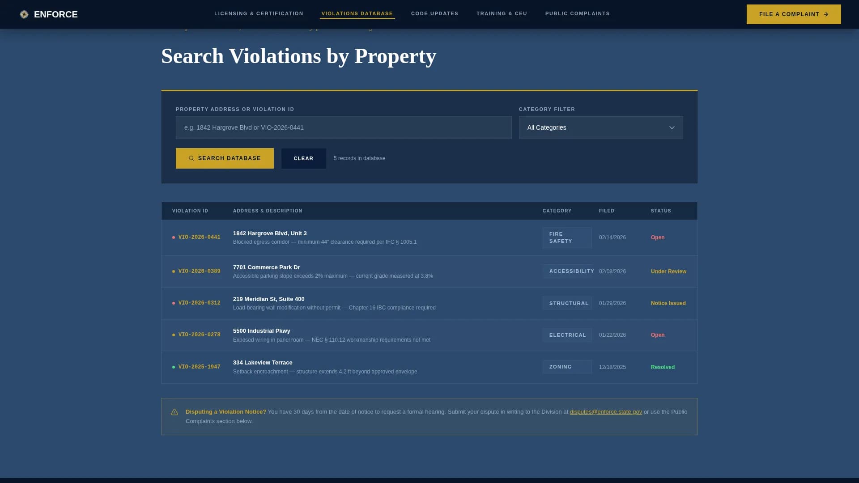This screenshot has height=483, width=859.
Task: Click the exposed wiring in panel room description
Action: tap(332, 340)
